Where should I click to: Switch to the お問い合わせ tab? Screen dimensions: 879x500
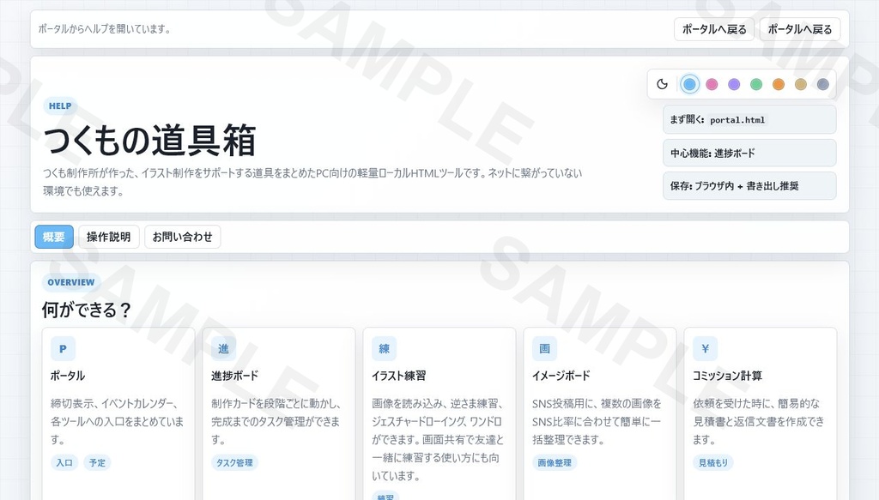(183, 237)
